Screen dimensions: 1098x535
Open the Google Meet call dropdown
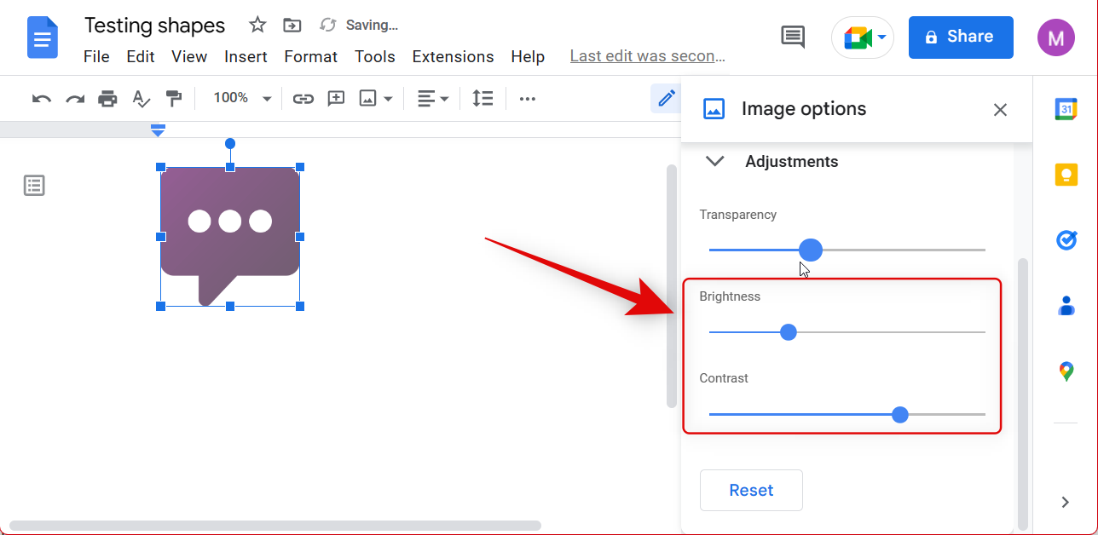point(863,37)
